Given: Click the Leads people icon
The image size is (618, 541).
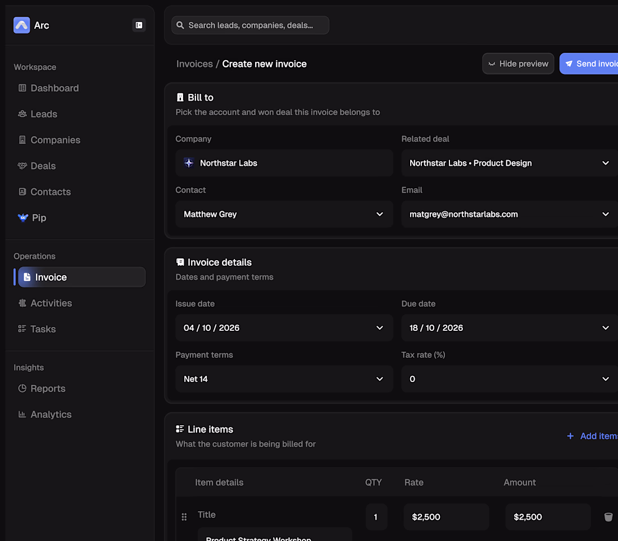Looking at the screenshot, I should [x=22, y=114].
